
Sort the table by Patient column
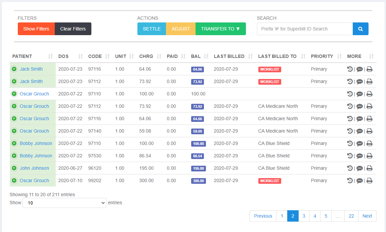click(x=33, y=56)
